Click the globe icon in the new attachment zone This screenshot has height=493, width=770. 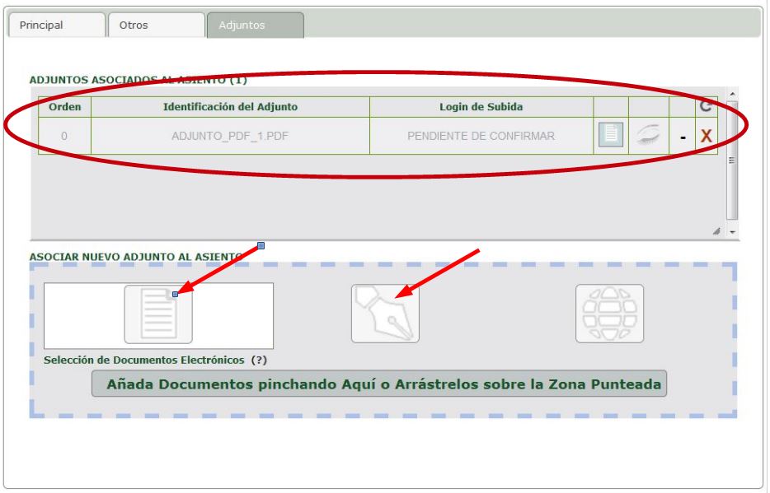pos(609,314)
